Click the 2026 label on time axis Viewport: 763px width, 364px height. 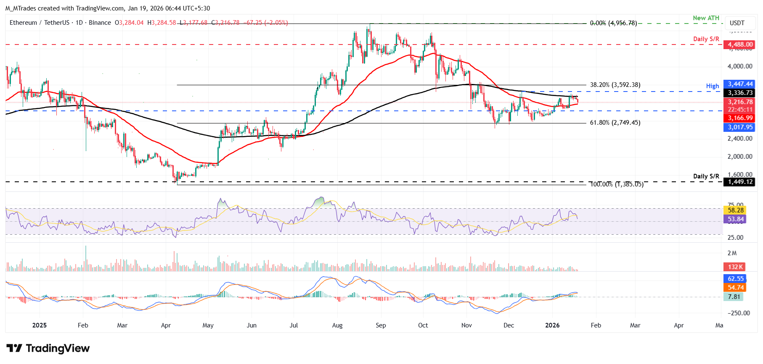[x=552, y=325]
